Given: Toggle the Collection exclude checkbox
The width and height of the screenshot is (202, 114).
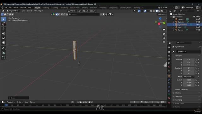Looking at the screenshot, I should (x=194, y=17).
